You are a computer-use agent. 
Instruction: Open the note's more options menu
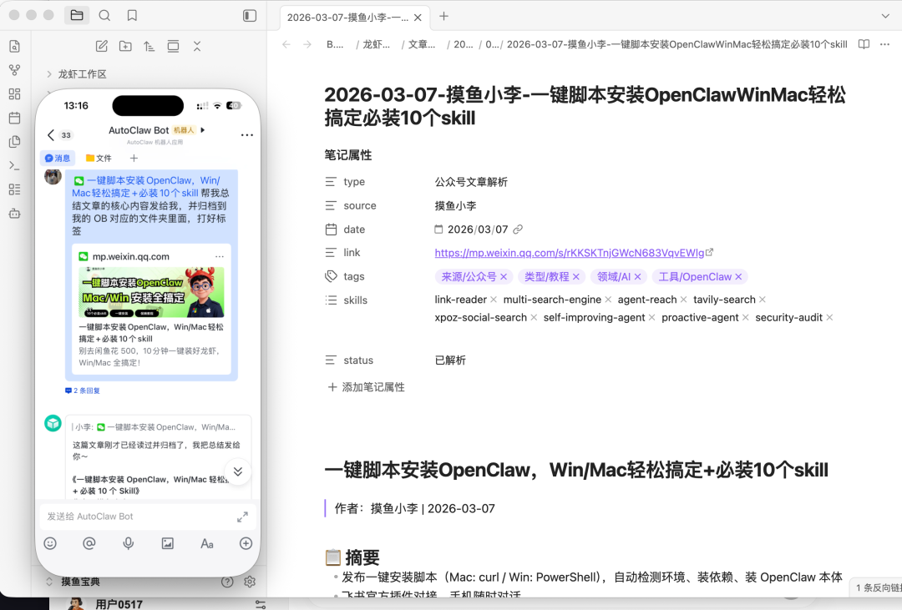coord(883,48)
